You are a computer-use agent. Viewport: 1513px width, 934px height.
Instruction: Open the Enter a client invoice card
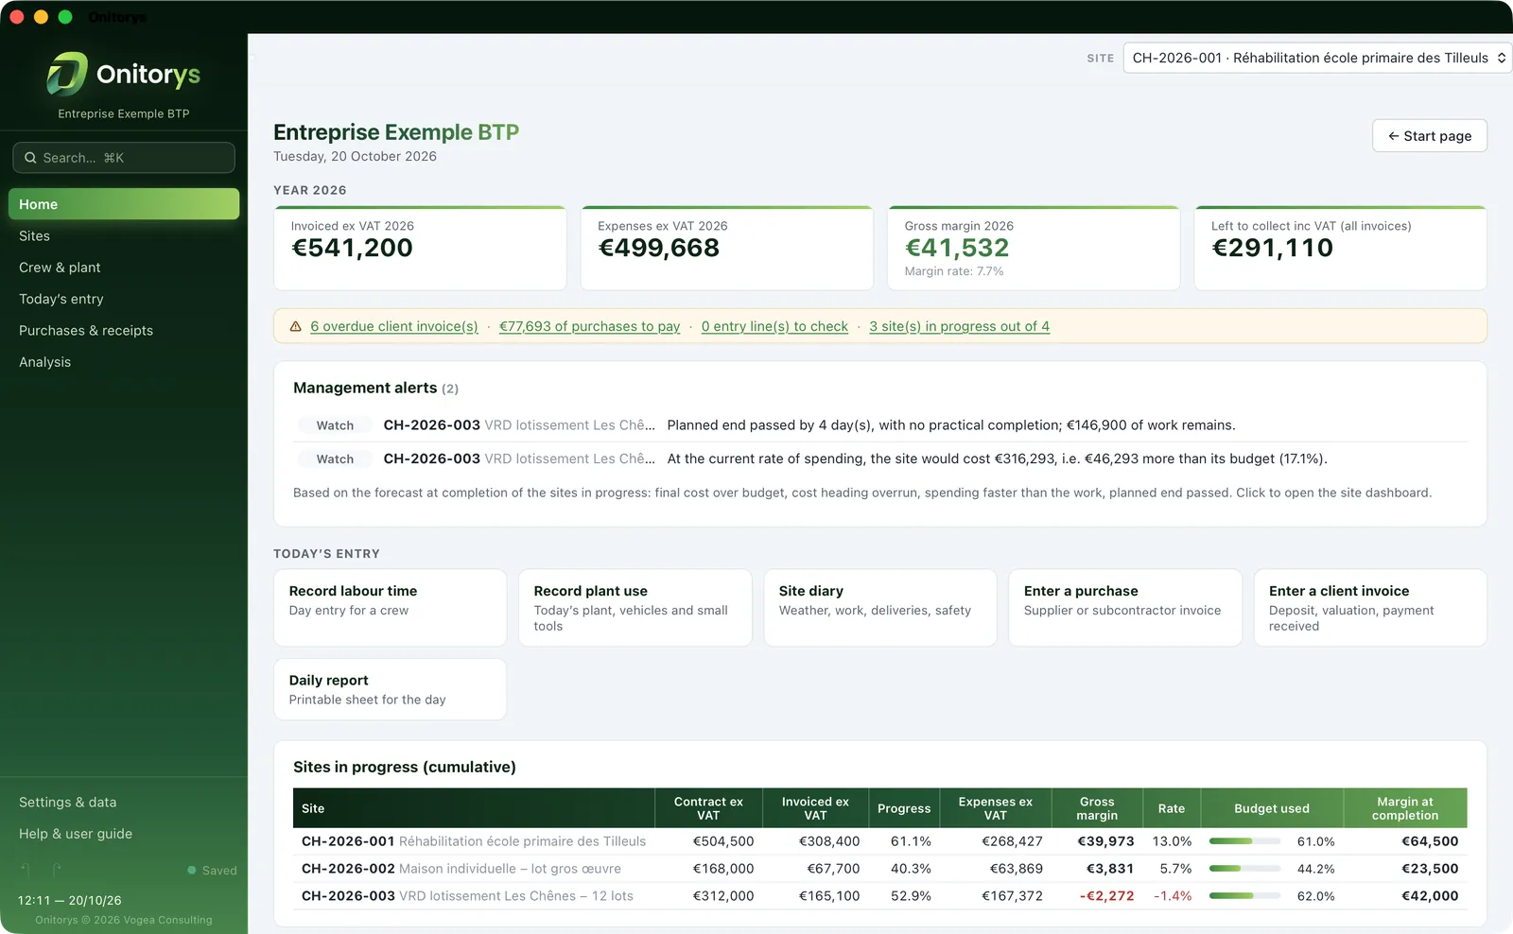click(x=1369, y=608)
